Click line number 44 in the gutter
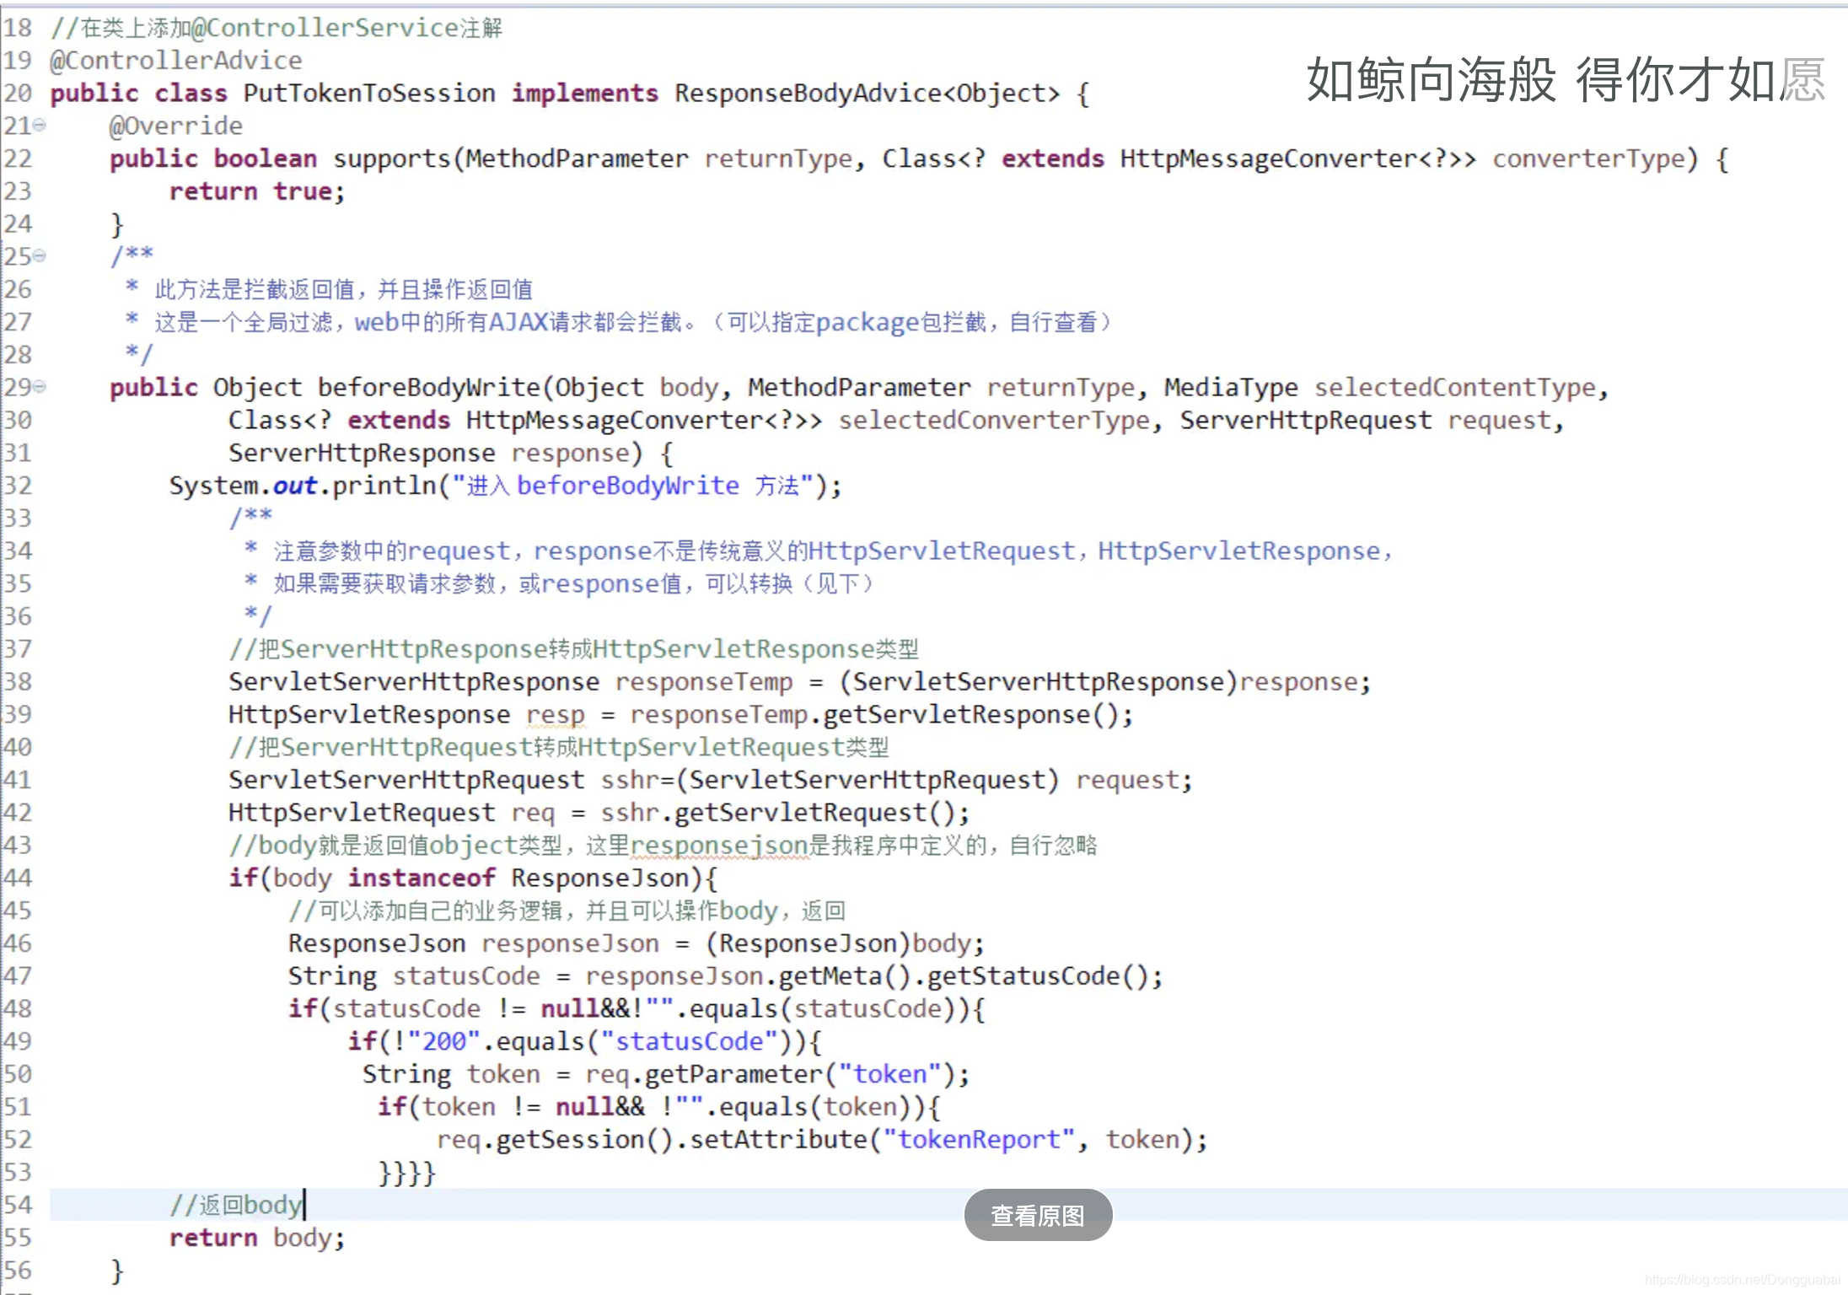Viewport: 1848px width, 1295px height. [x=19, y=877]
